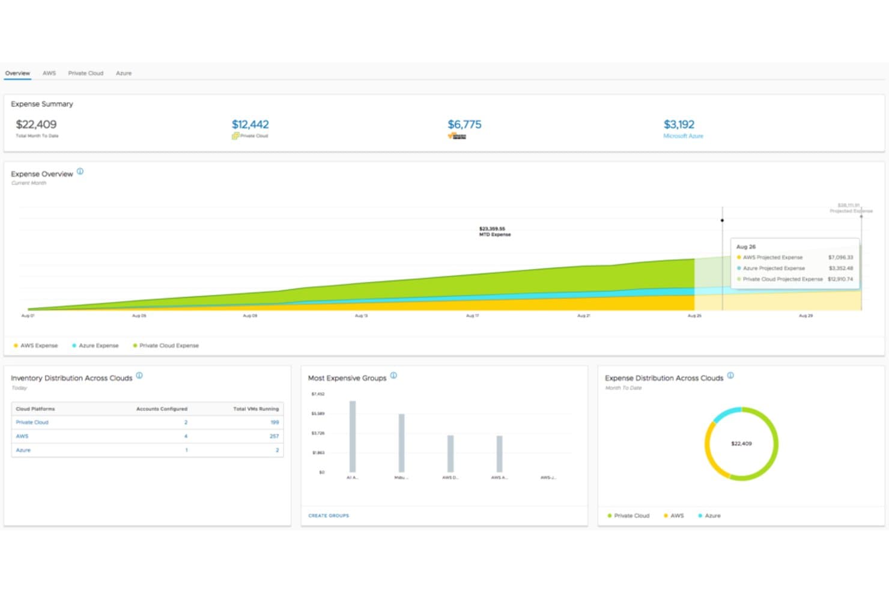The width and height of the screenshot is (889, 593).
Task: Click the 'AWS Projected Expense' tooltip row
Action: (794, 257)
